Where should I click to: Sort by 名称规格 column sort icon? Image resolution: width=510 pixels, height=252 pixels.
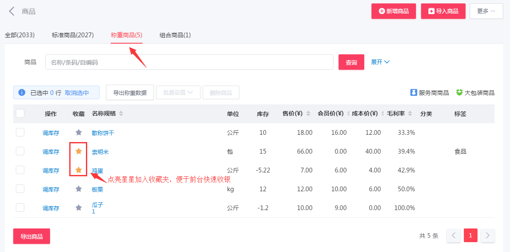121,114
